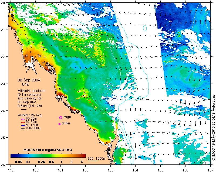Click the '150-200m' depth label
The height and width of the screenshot is (172, 216).
tap(33, 128)
